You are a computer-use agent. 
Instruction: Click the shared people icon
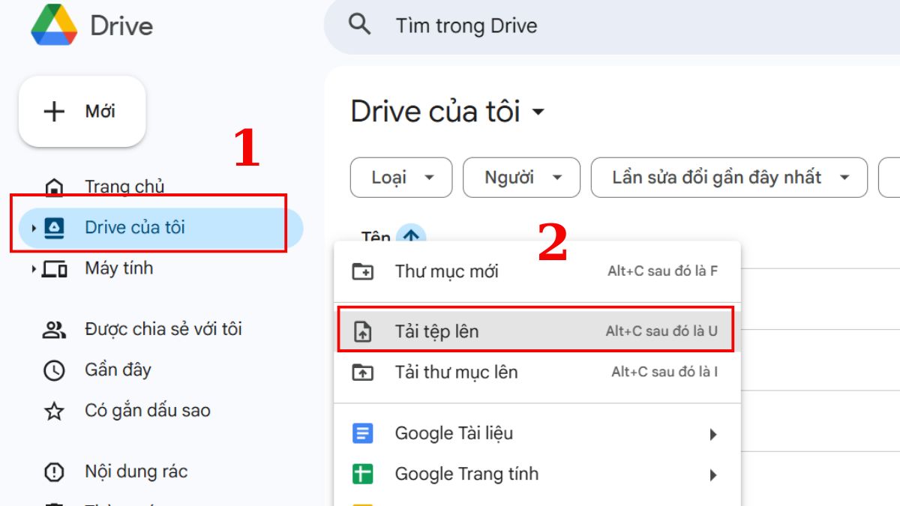[54, 329]
